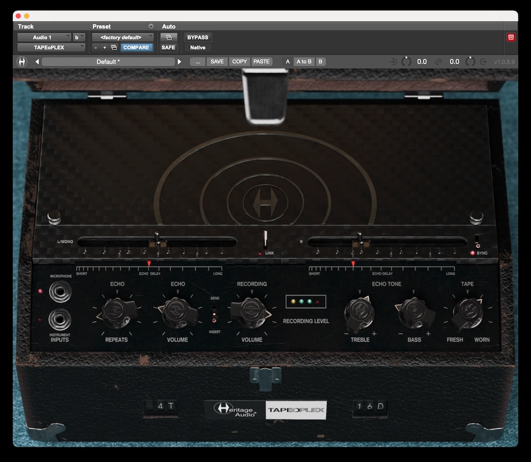Click the Recording Level LED meter
531x462 pixels.
click(x=306, y=301)
